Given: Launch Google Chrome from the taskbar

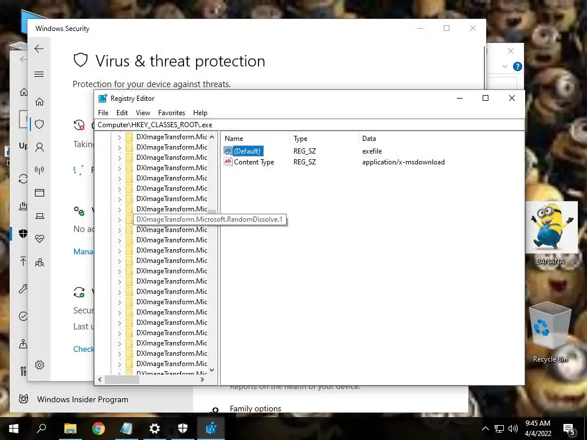Looking at the screenshot, I should [x=99, y=429].
